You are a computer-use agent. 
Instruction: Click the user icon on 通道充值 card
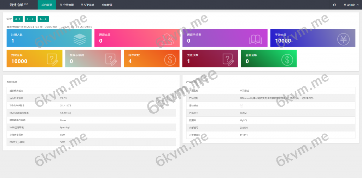pyautogui.click(x=167, y=38)
